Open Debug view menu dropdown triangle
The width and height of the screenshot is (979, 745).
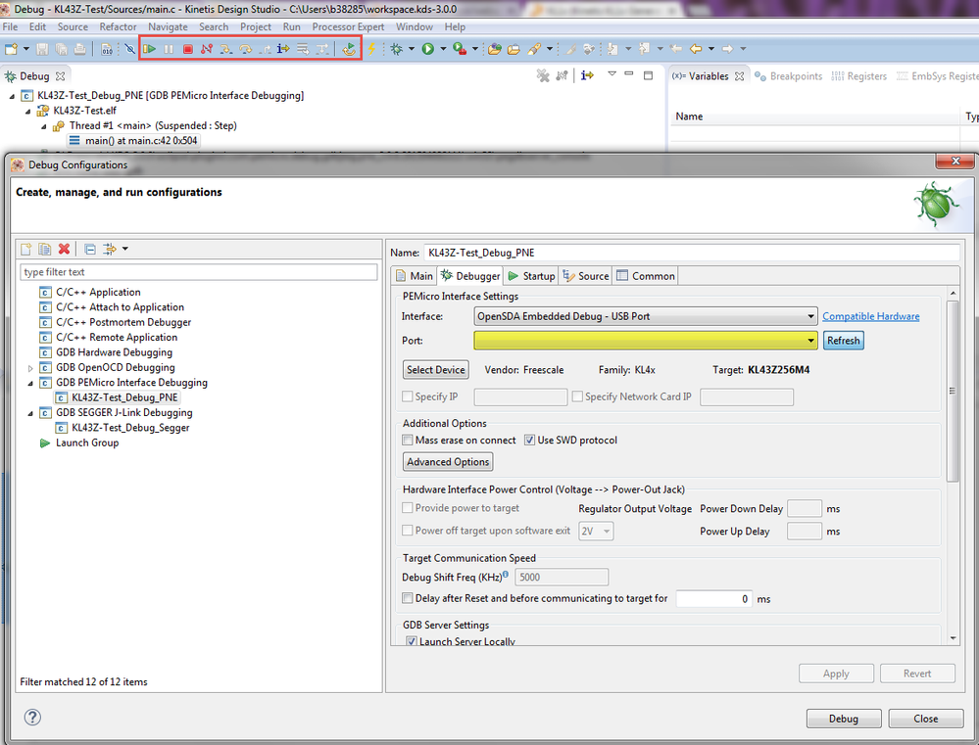612,74
